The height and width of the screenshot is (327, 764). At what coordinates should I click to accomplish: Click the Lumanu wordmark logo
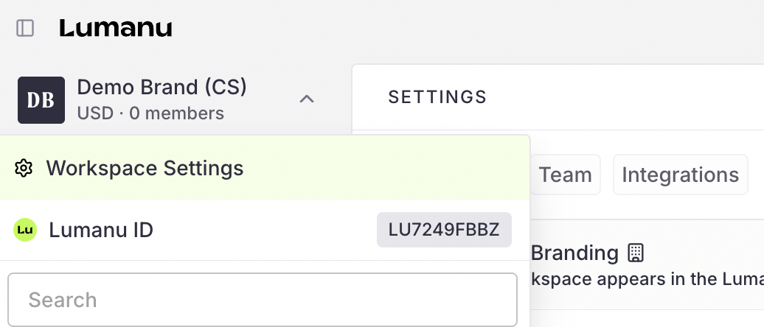pyautogui.click(x=116, y=28)
